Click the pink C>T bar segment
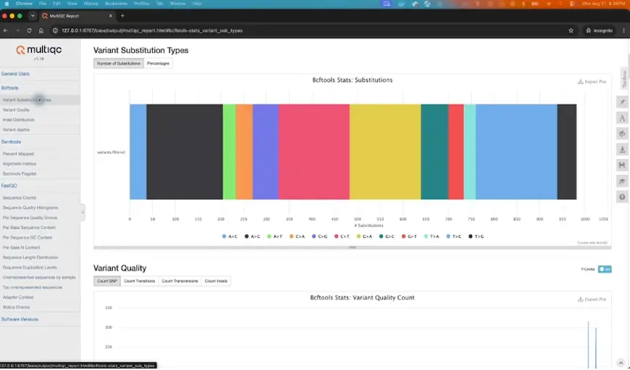The image size is (630, 370). (314, 152)
